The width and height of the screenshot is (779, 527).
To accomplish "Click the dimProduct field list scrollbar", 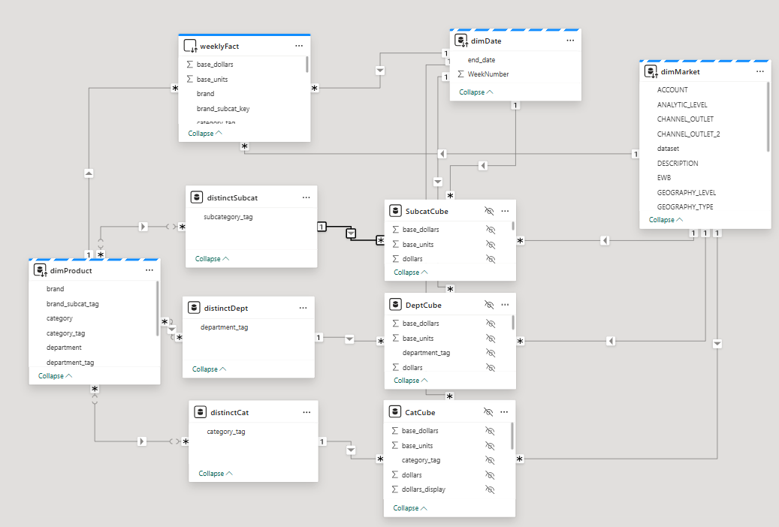I will [158, 309].
